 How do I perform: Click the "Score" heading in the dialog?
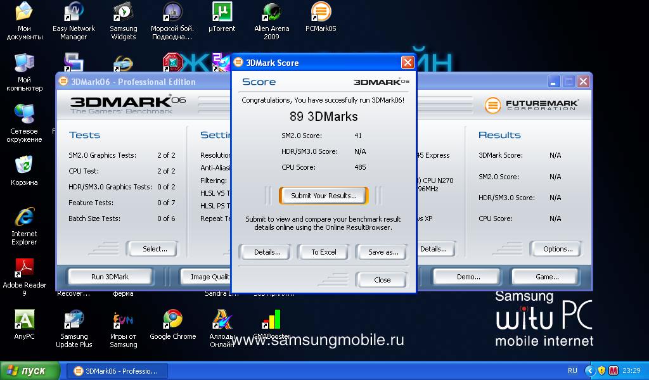click(259, 82)
